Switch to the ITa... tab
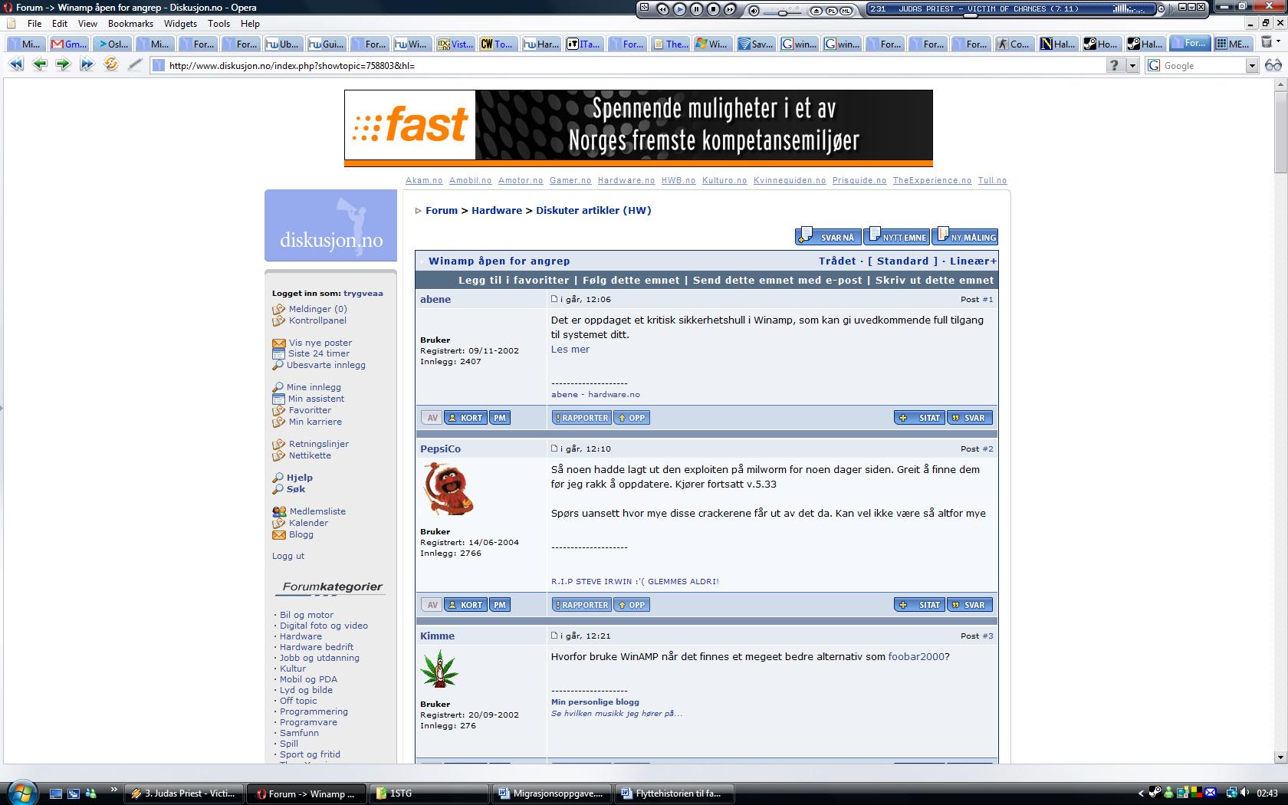This screenshot has width=1288, height=805. (x=583, y=44)
